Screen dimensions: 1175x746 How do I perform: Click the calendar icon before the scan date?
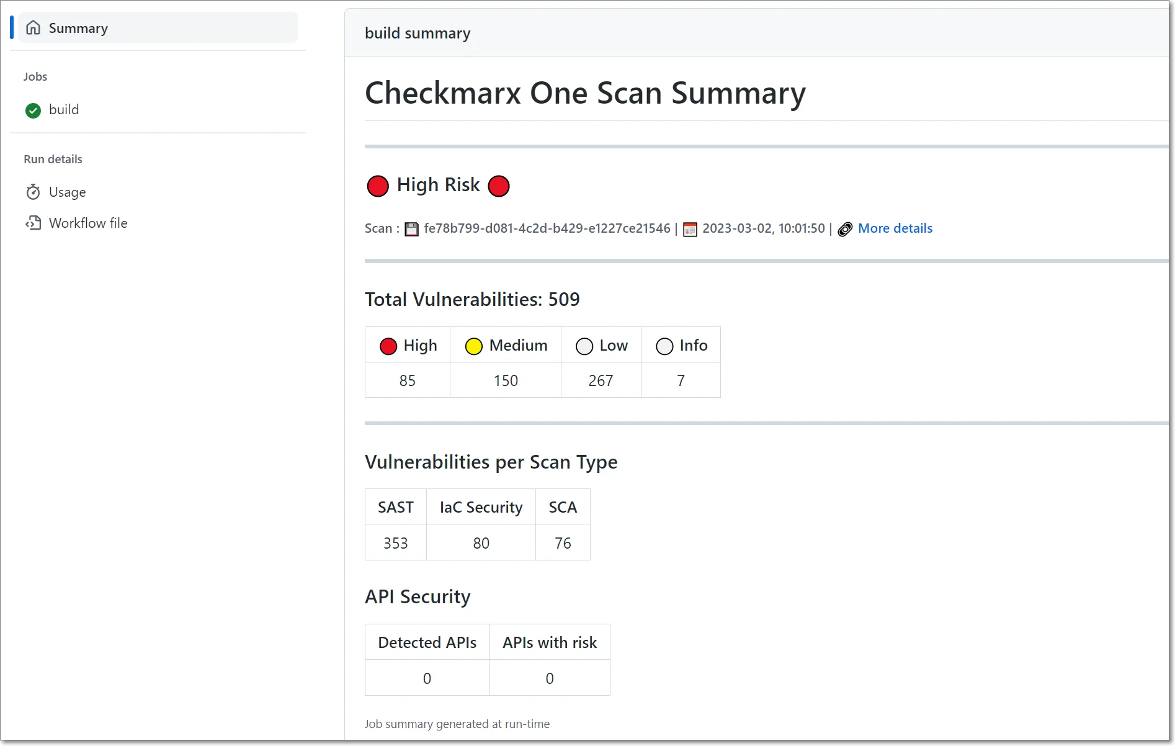point(689,229)
